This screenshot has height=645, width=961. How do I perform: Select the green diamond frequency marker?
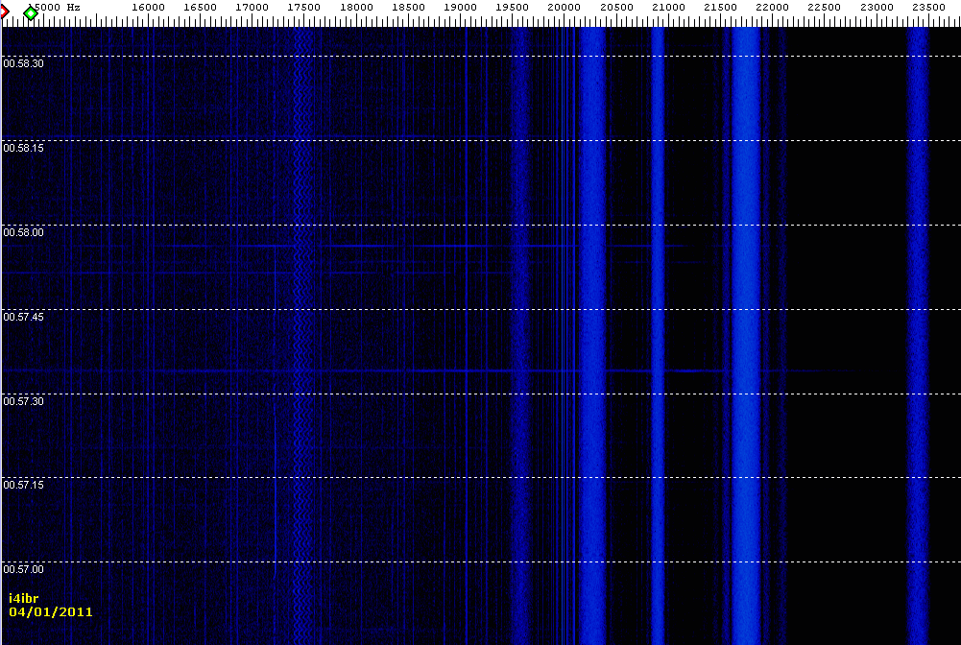pos(31,12)
